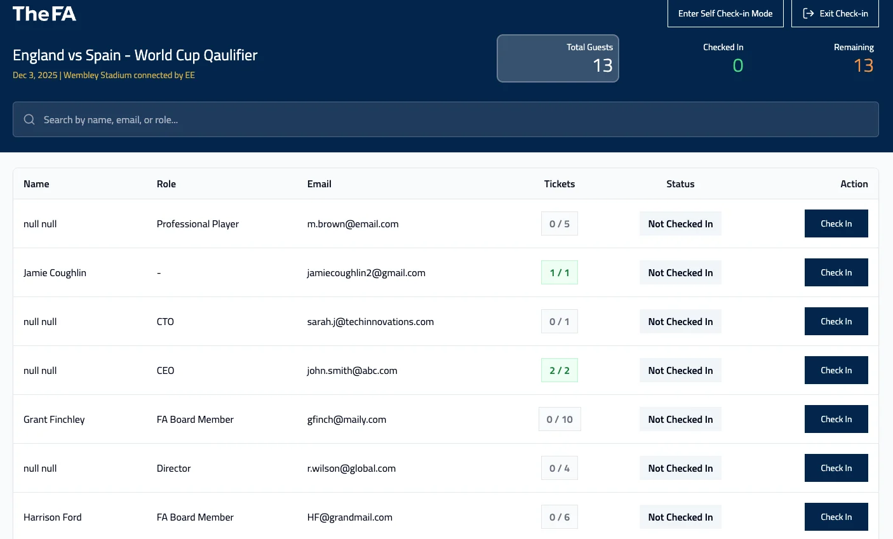Viewport: 893px width, 539px height.
Task: Click the search magnifier icon
Action: point(29,119)
